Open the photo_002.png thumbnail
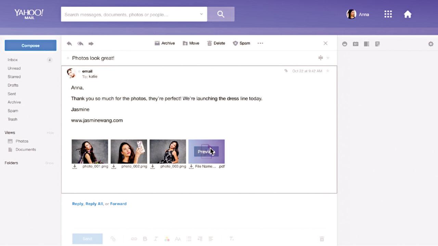 coord(129,151)
